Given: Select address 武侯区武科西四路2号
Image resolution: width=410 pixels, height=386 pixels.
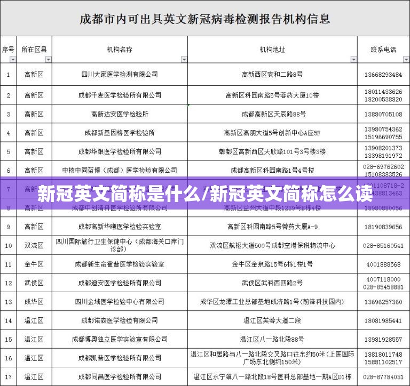Looking at the screenshot, I should point(272,283).
